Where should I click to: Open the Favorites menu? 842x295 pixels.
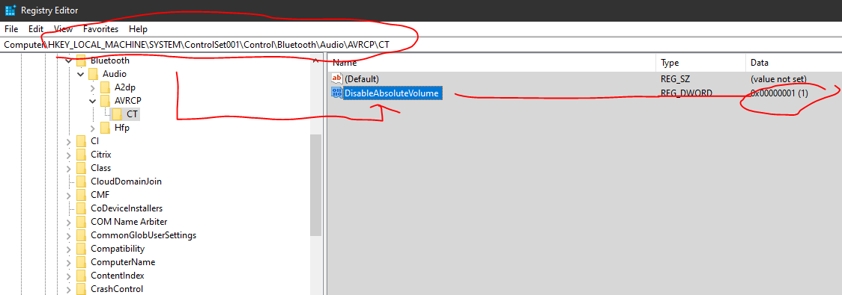pyautogui.click(x=101, y=29)
